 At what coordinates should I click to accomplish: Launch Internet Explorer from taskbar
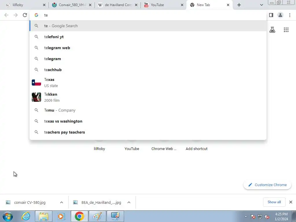pyautogui.click(x=26, y=216)
